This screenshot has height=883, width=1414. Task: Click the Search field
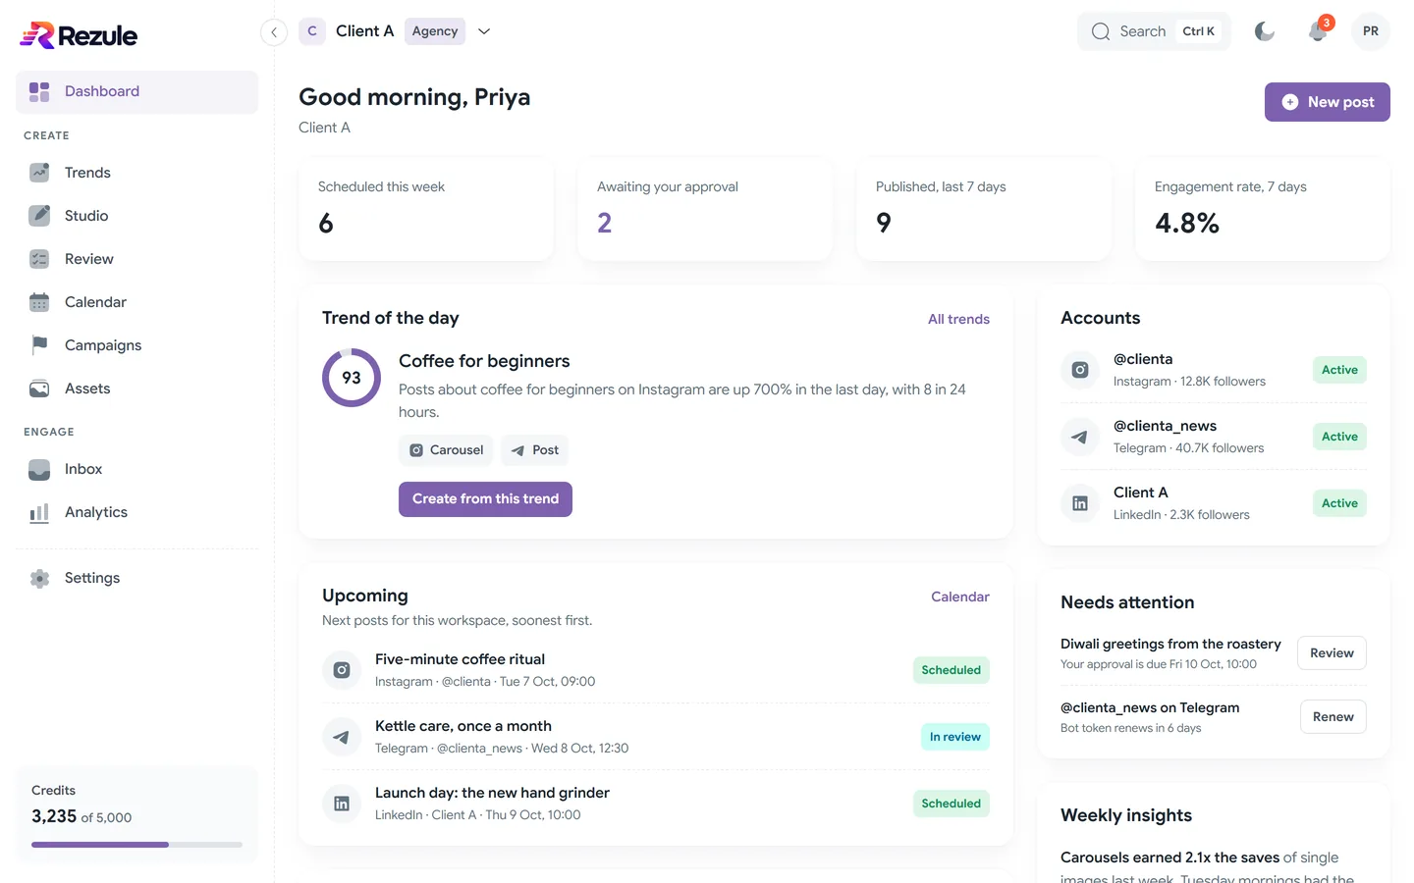point(1154,31)
